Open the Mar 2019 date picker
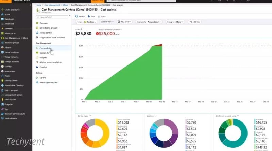This screenshot has height=151, width=272. click(x=124, y=22)
